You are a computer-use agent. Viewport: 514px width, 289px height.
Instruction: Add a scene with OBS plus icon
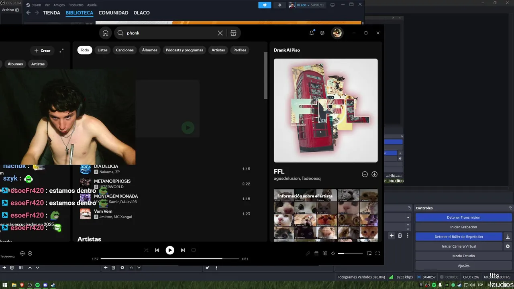click(x=4, y=268)
